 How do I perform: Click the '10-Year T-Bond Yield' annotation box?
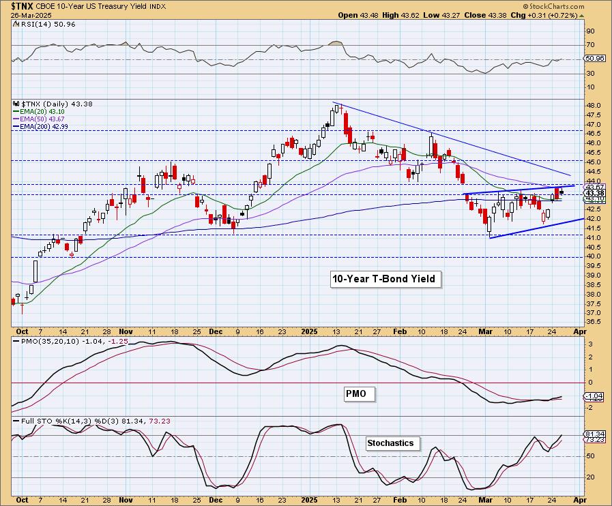385,279
